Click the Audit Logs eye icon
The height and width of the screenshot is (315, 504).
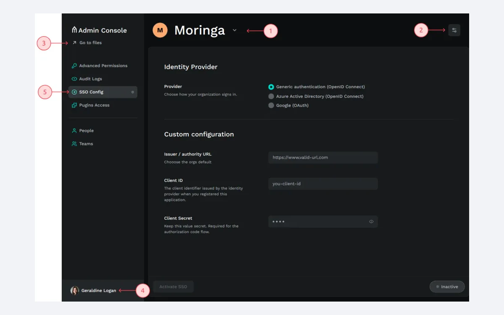coord(74,79)
